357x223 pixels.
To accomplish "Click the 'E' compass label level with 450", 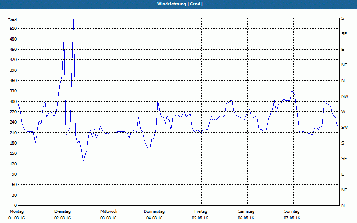I will pyautogui.click(x=343, y=50).
